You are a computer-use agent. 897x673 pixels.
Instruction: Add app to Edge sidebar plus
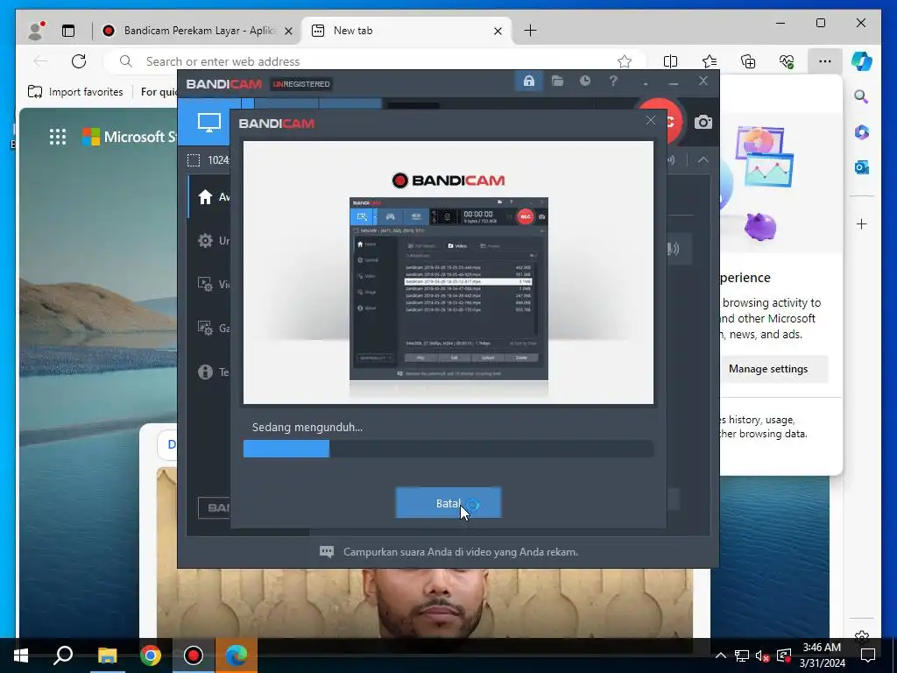(x=862, y=223)
